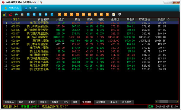Switch to the 邮资封片 bottom tab

[x=101, y=102]
